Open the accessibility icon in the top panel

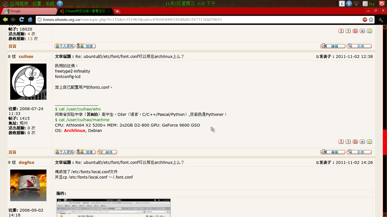(x=349, y=4)
